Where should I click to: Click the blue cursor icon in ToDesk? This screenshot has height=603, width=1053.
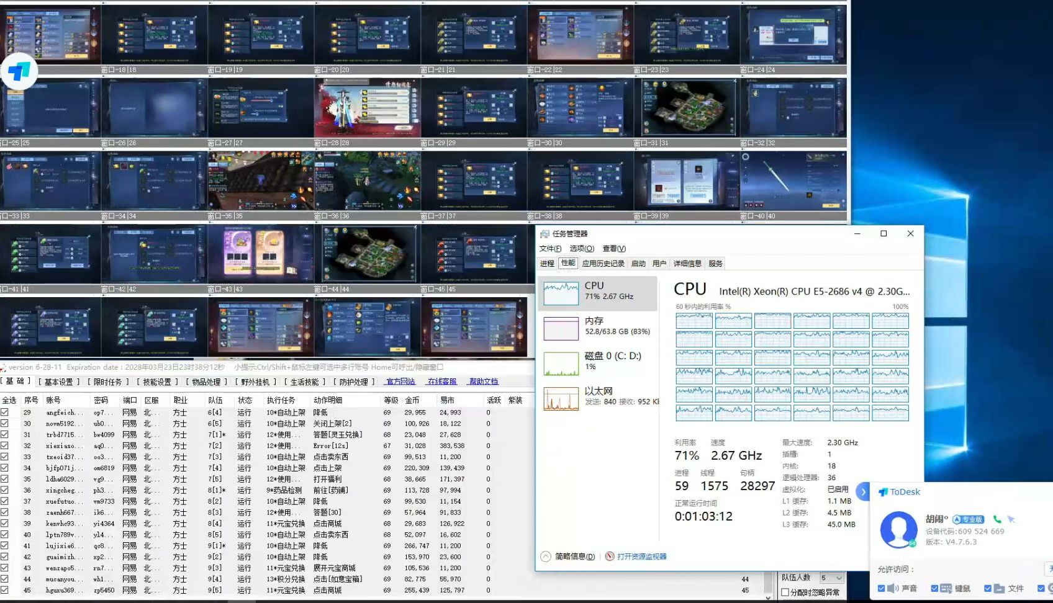(1011, 519)
